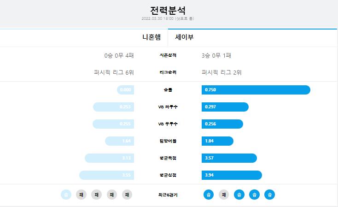The width and height of the screenshot is (338, 207).
Task: Click the 1.84 team ERA bar
Action: (217, 141)
